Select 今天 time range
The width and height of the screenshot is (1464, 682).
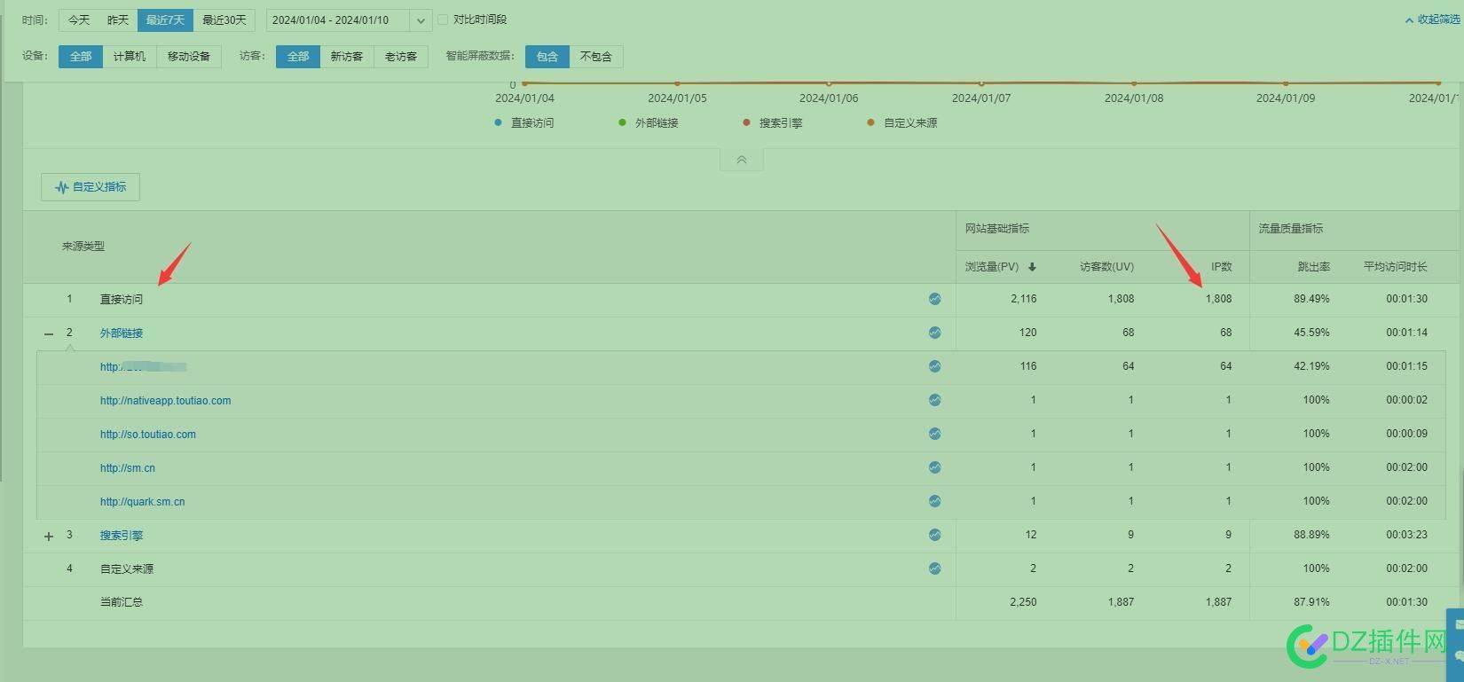coord(79,20)
